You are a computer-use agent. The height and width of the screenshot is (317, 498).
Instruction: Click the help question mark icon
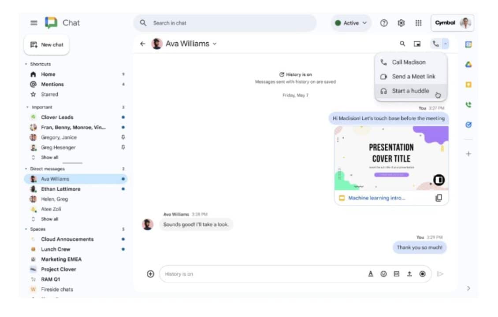click(384, 23)
